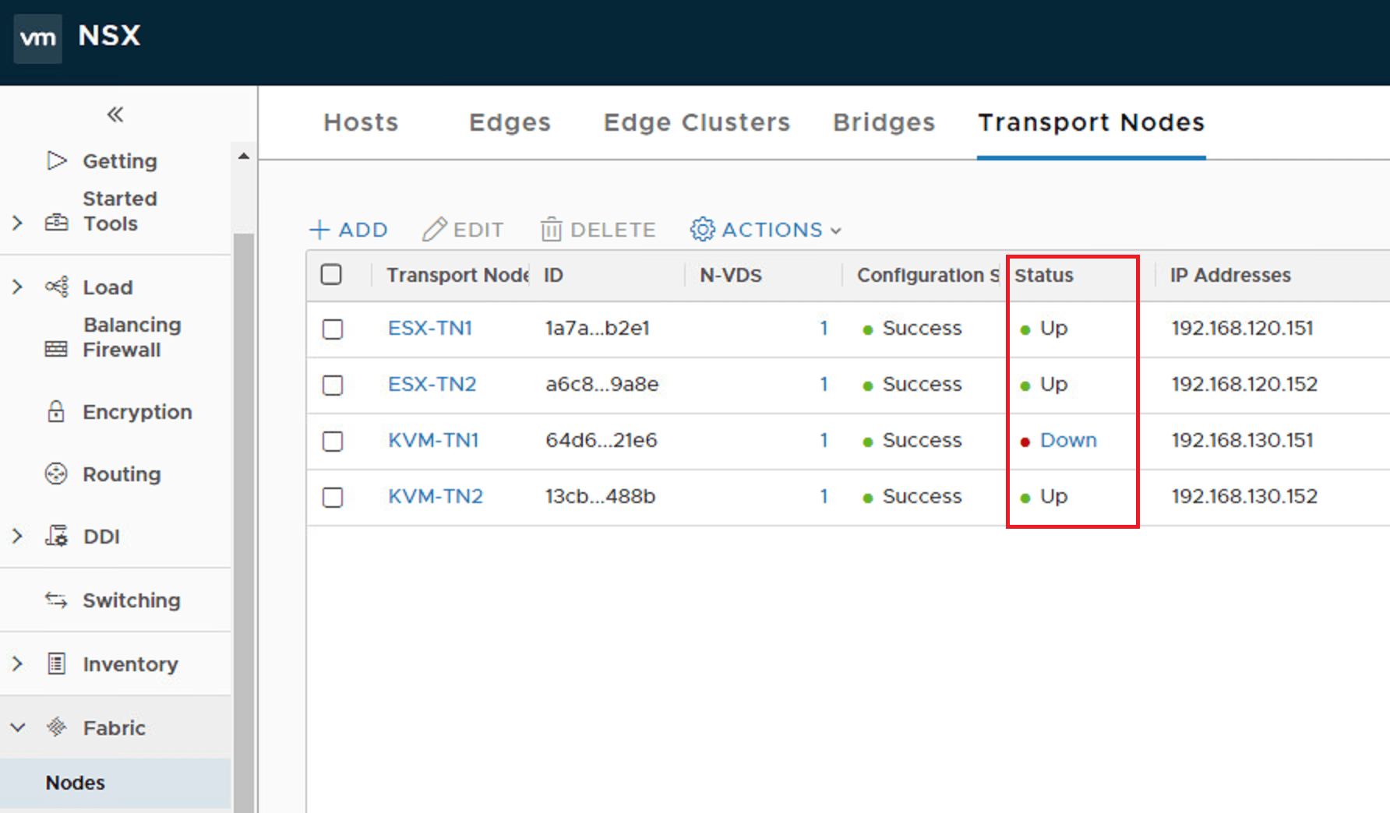This screenshot has height=813, width=1390.
Task: Open the ACTIONS dropdown menu
Action: (x=765, y=230)
